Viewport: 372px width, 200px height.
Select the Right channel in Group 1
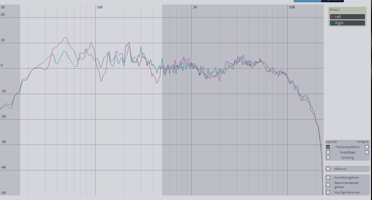click(x=347, y=23)
